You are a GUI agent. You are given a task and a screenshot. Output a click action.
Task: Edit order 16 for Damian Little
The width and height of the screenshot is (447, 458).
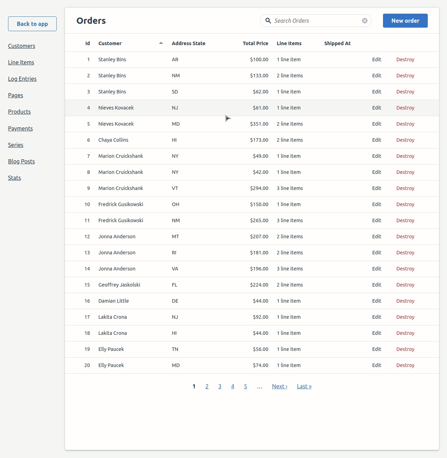click(x=377, y=301)
